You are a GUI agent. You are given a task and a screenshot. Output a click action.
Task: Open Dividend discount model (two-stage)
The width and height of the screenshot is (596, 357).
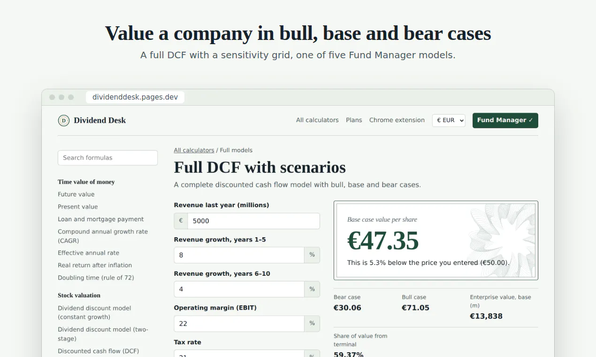click(x=103, y=334)
